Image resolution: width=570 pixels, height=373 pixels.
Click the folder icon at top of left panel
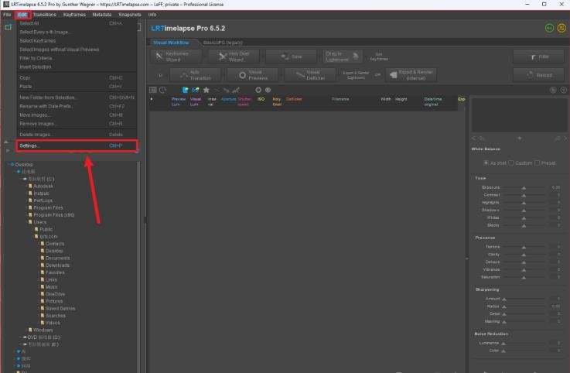click(x=8, y=27)
